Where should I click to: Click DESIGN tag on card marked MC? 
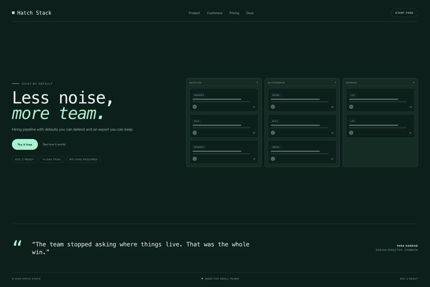click(x=276, y=147)
